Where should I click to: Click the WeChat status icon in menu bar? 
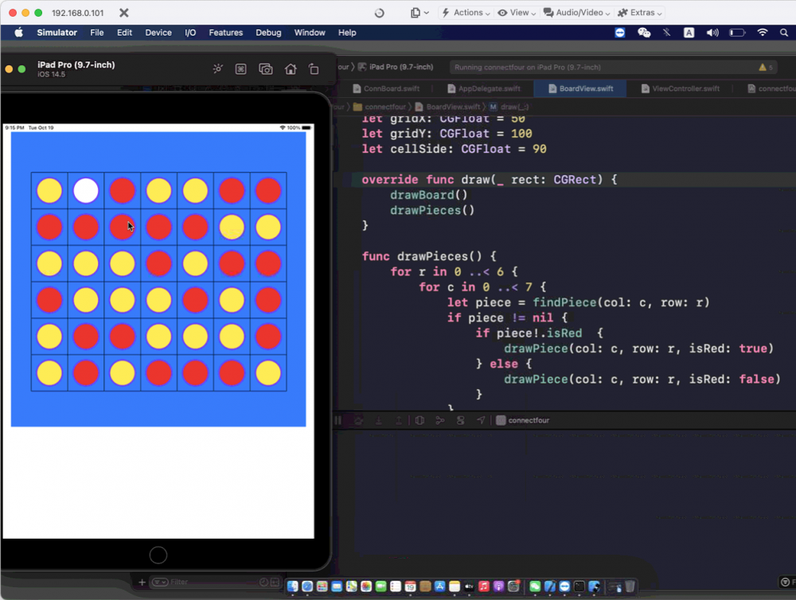point(644,33)
